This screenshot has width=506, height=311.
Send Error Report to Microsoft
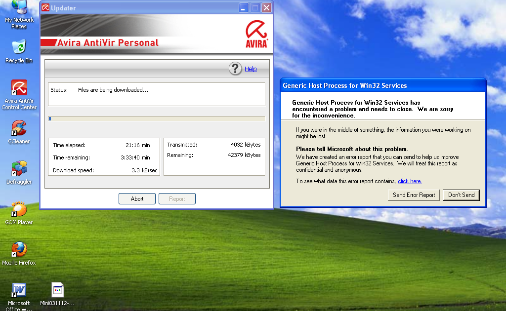(x=414, y=195)
